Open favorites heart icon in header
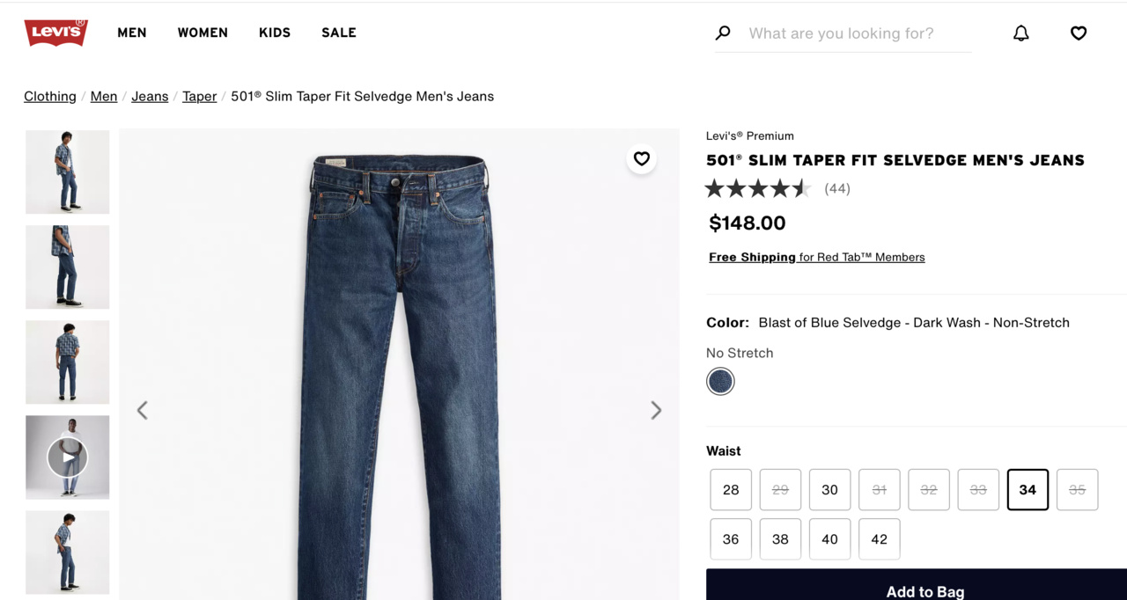The height and width of the screenshot is (600, 1127). tap(1079, 33)
